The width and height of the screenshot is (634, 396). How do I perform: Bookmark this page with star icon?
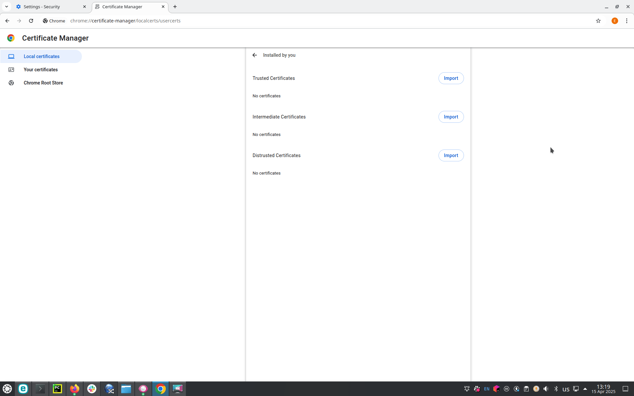pyautogui.click(x=598, y=21)
